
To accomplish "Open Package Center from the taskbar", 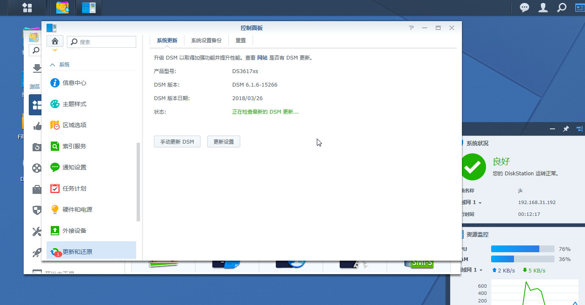I will (63, 7).
